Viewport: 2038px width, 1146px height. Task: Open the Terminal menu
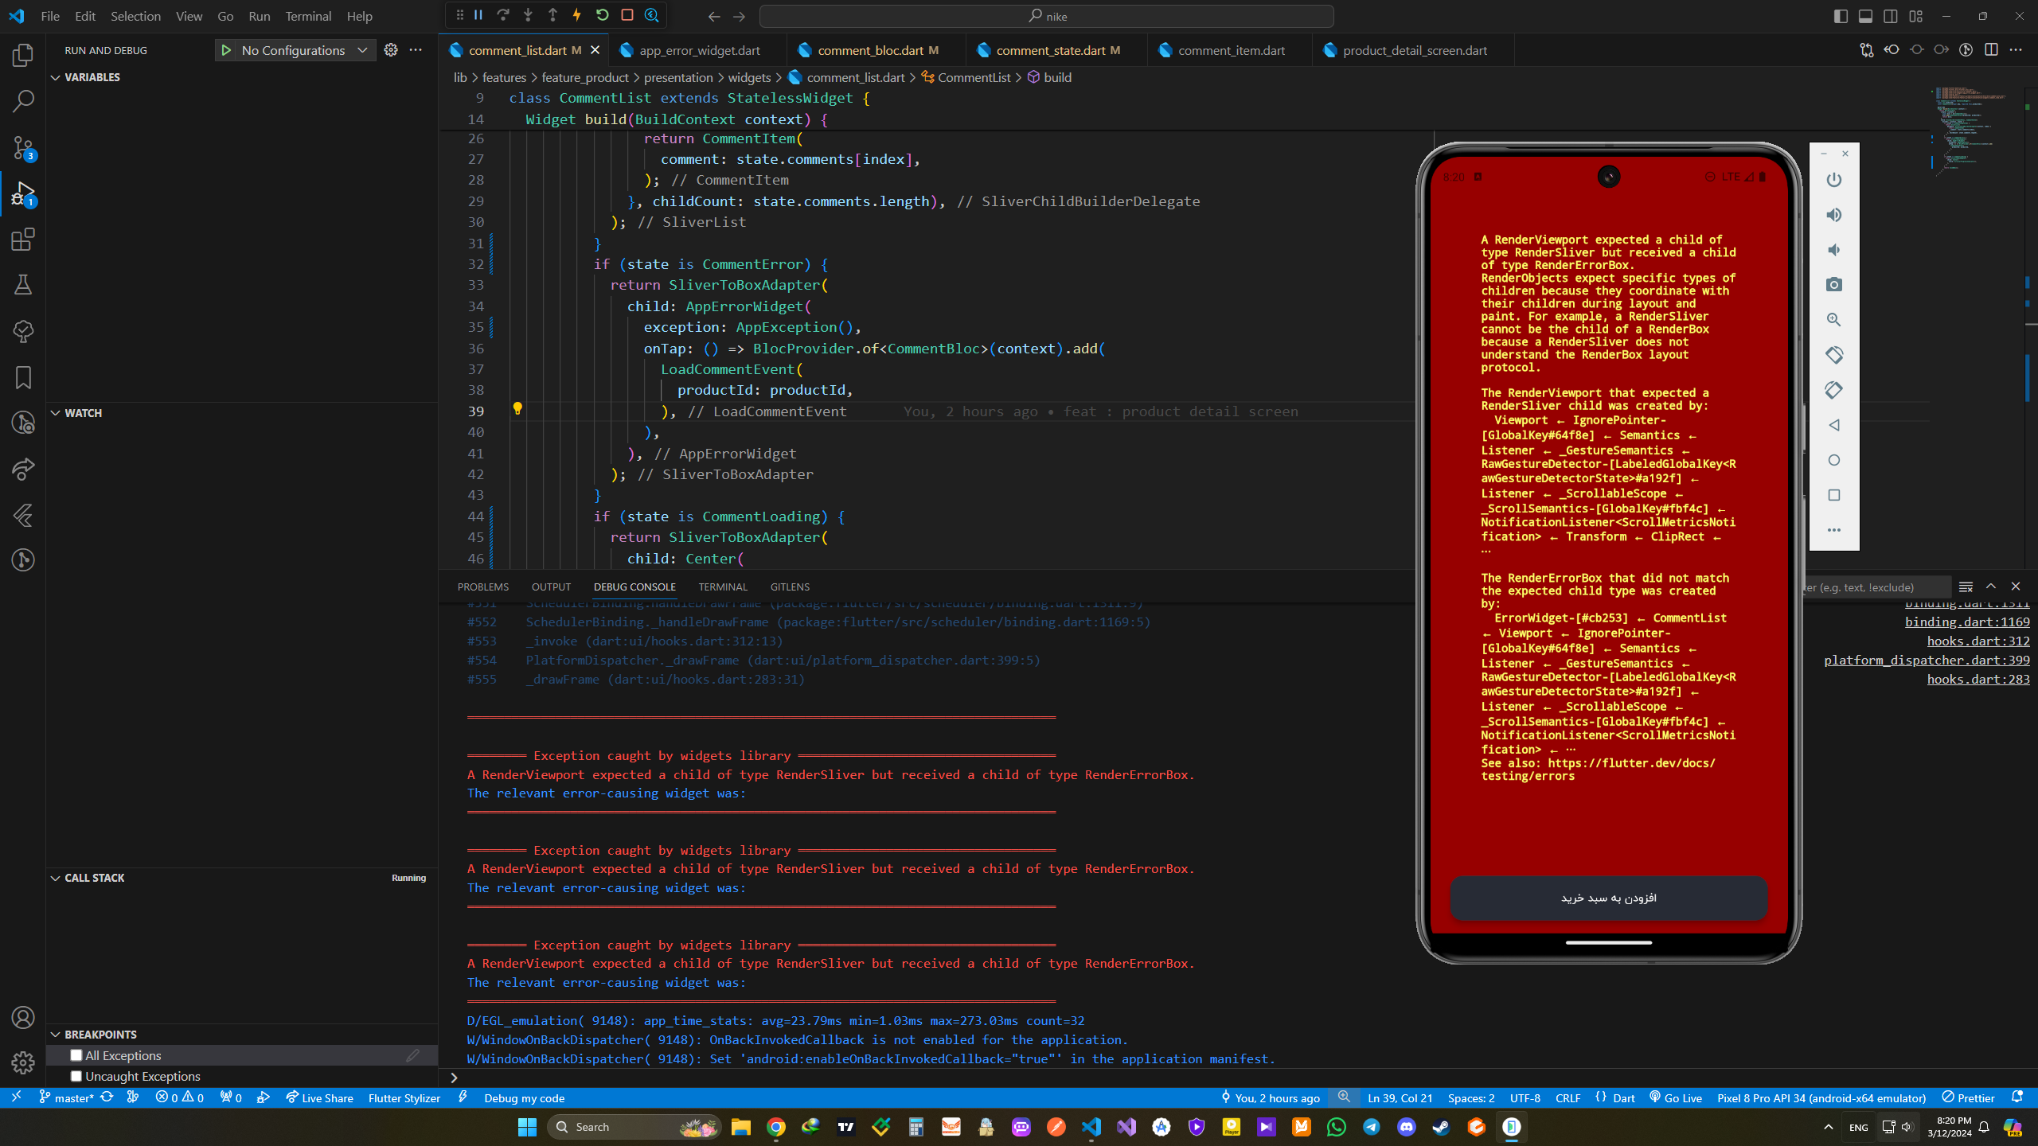pos(308,16)
